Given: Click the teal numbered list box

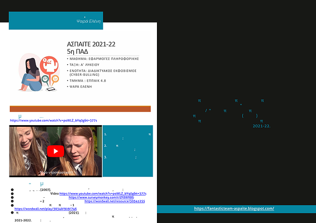Looking at the screenshot, I should (128, 151).
